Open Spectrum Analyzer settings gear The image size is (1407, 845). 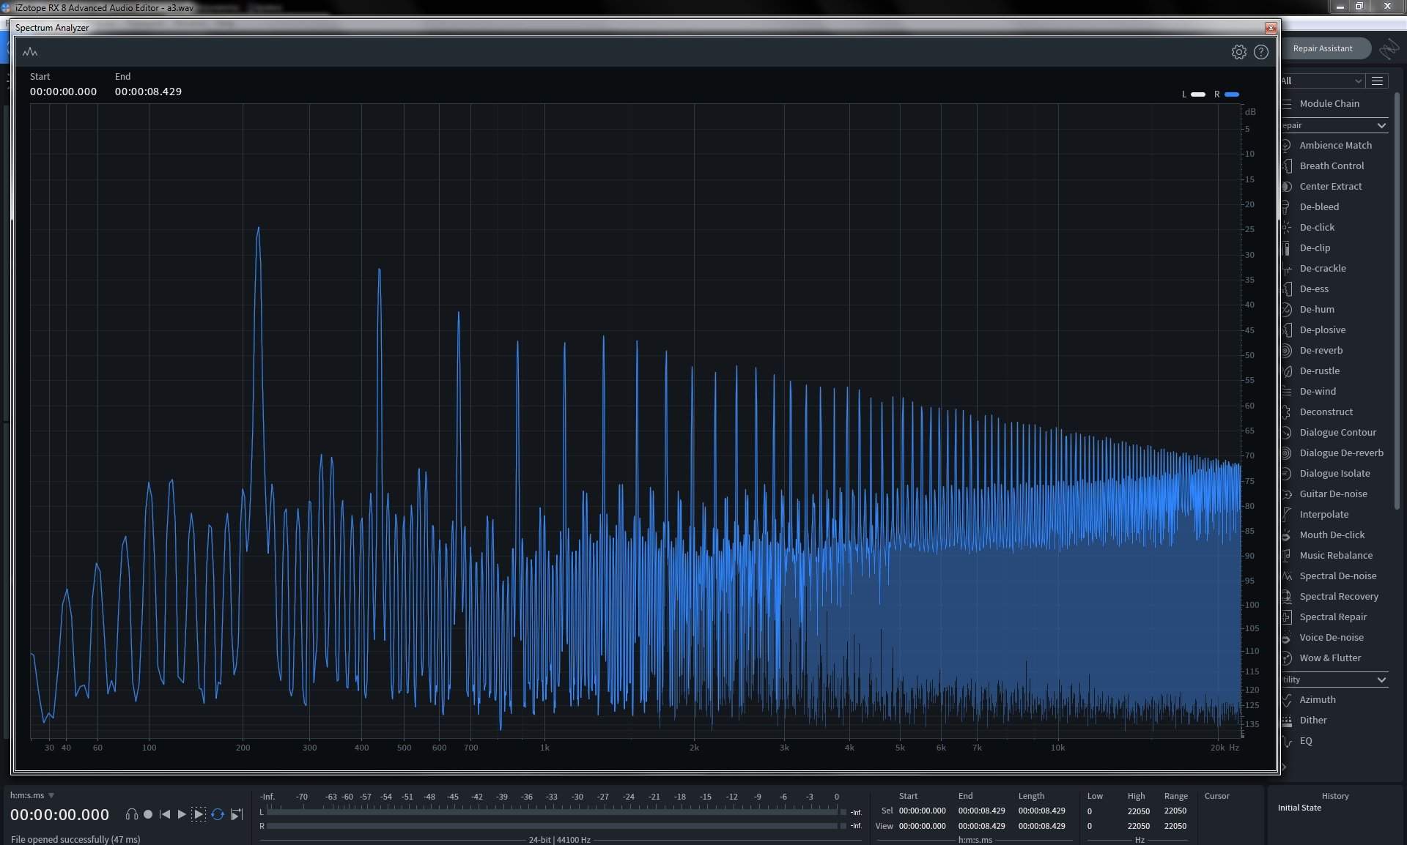[x=1238, y=52]
